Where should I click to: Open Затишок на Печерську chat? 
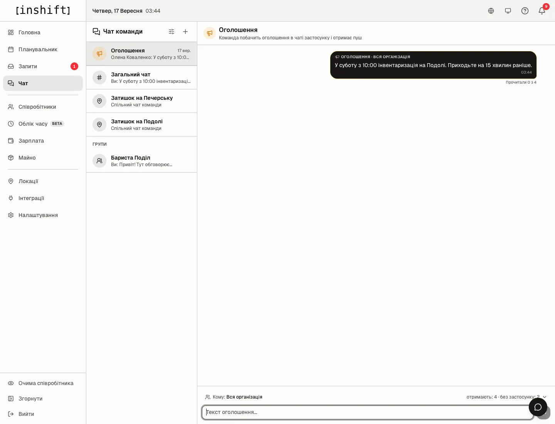coord(141,101)
